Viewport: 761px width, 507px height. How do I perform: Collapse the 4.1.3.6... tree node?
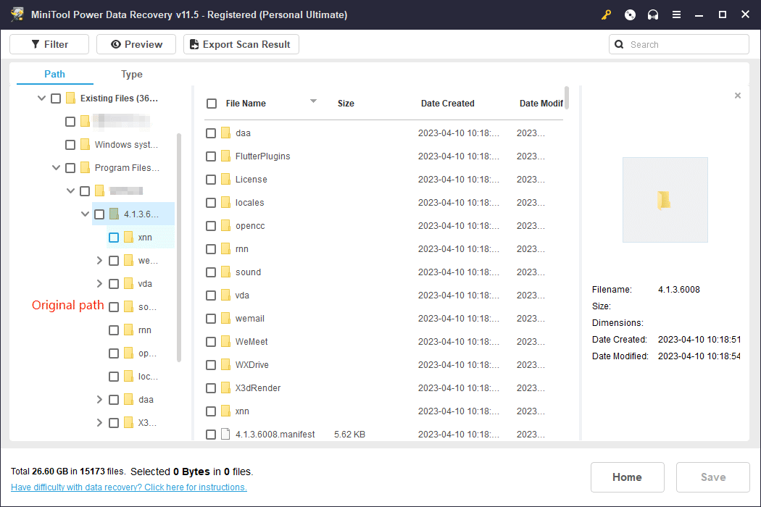85,214
